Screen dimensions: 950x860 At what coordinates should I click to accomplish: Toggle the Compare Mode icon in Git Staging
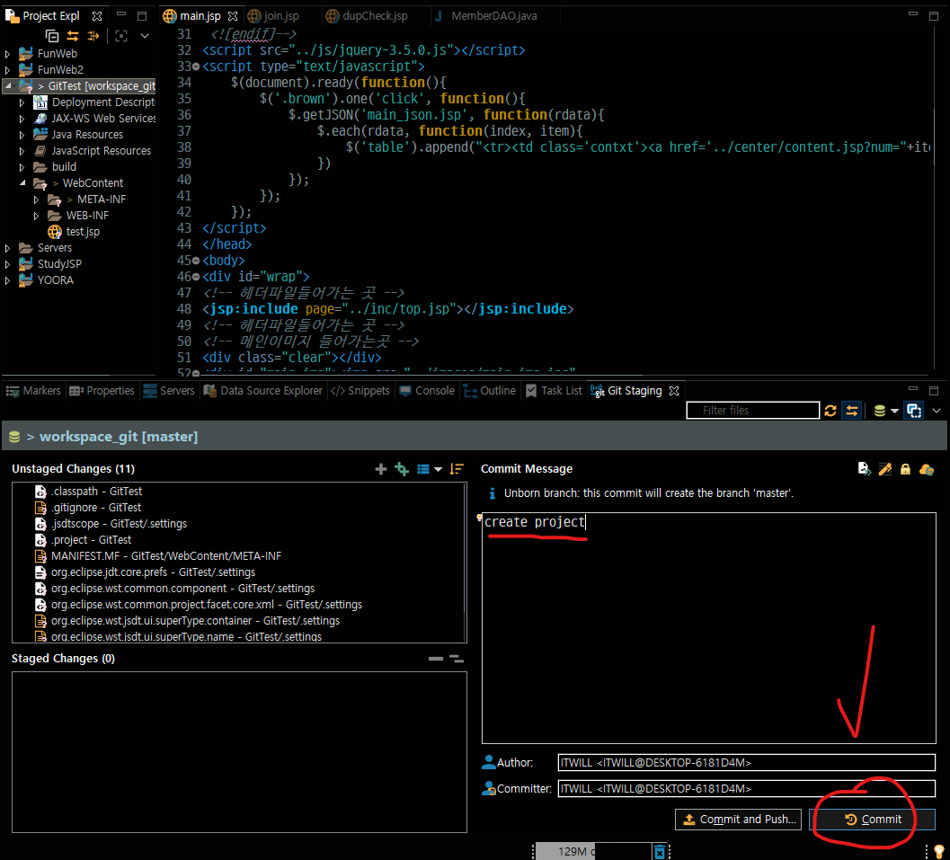(x=914, y=411)
